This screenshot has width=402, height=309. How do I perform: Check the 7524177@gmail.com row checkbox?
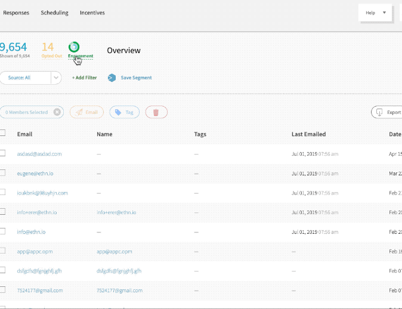[2, 289]
